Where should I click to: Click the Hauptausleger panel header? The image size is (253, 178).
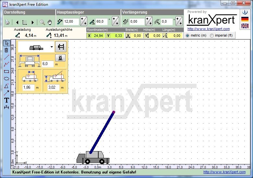88,12
